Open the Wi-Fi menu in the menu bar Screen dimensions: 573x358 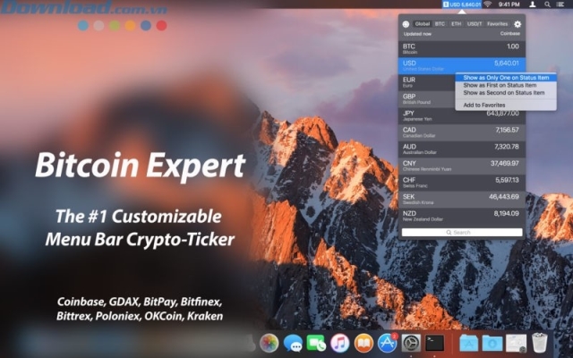click(x=487, y=4)
